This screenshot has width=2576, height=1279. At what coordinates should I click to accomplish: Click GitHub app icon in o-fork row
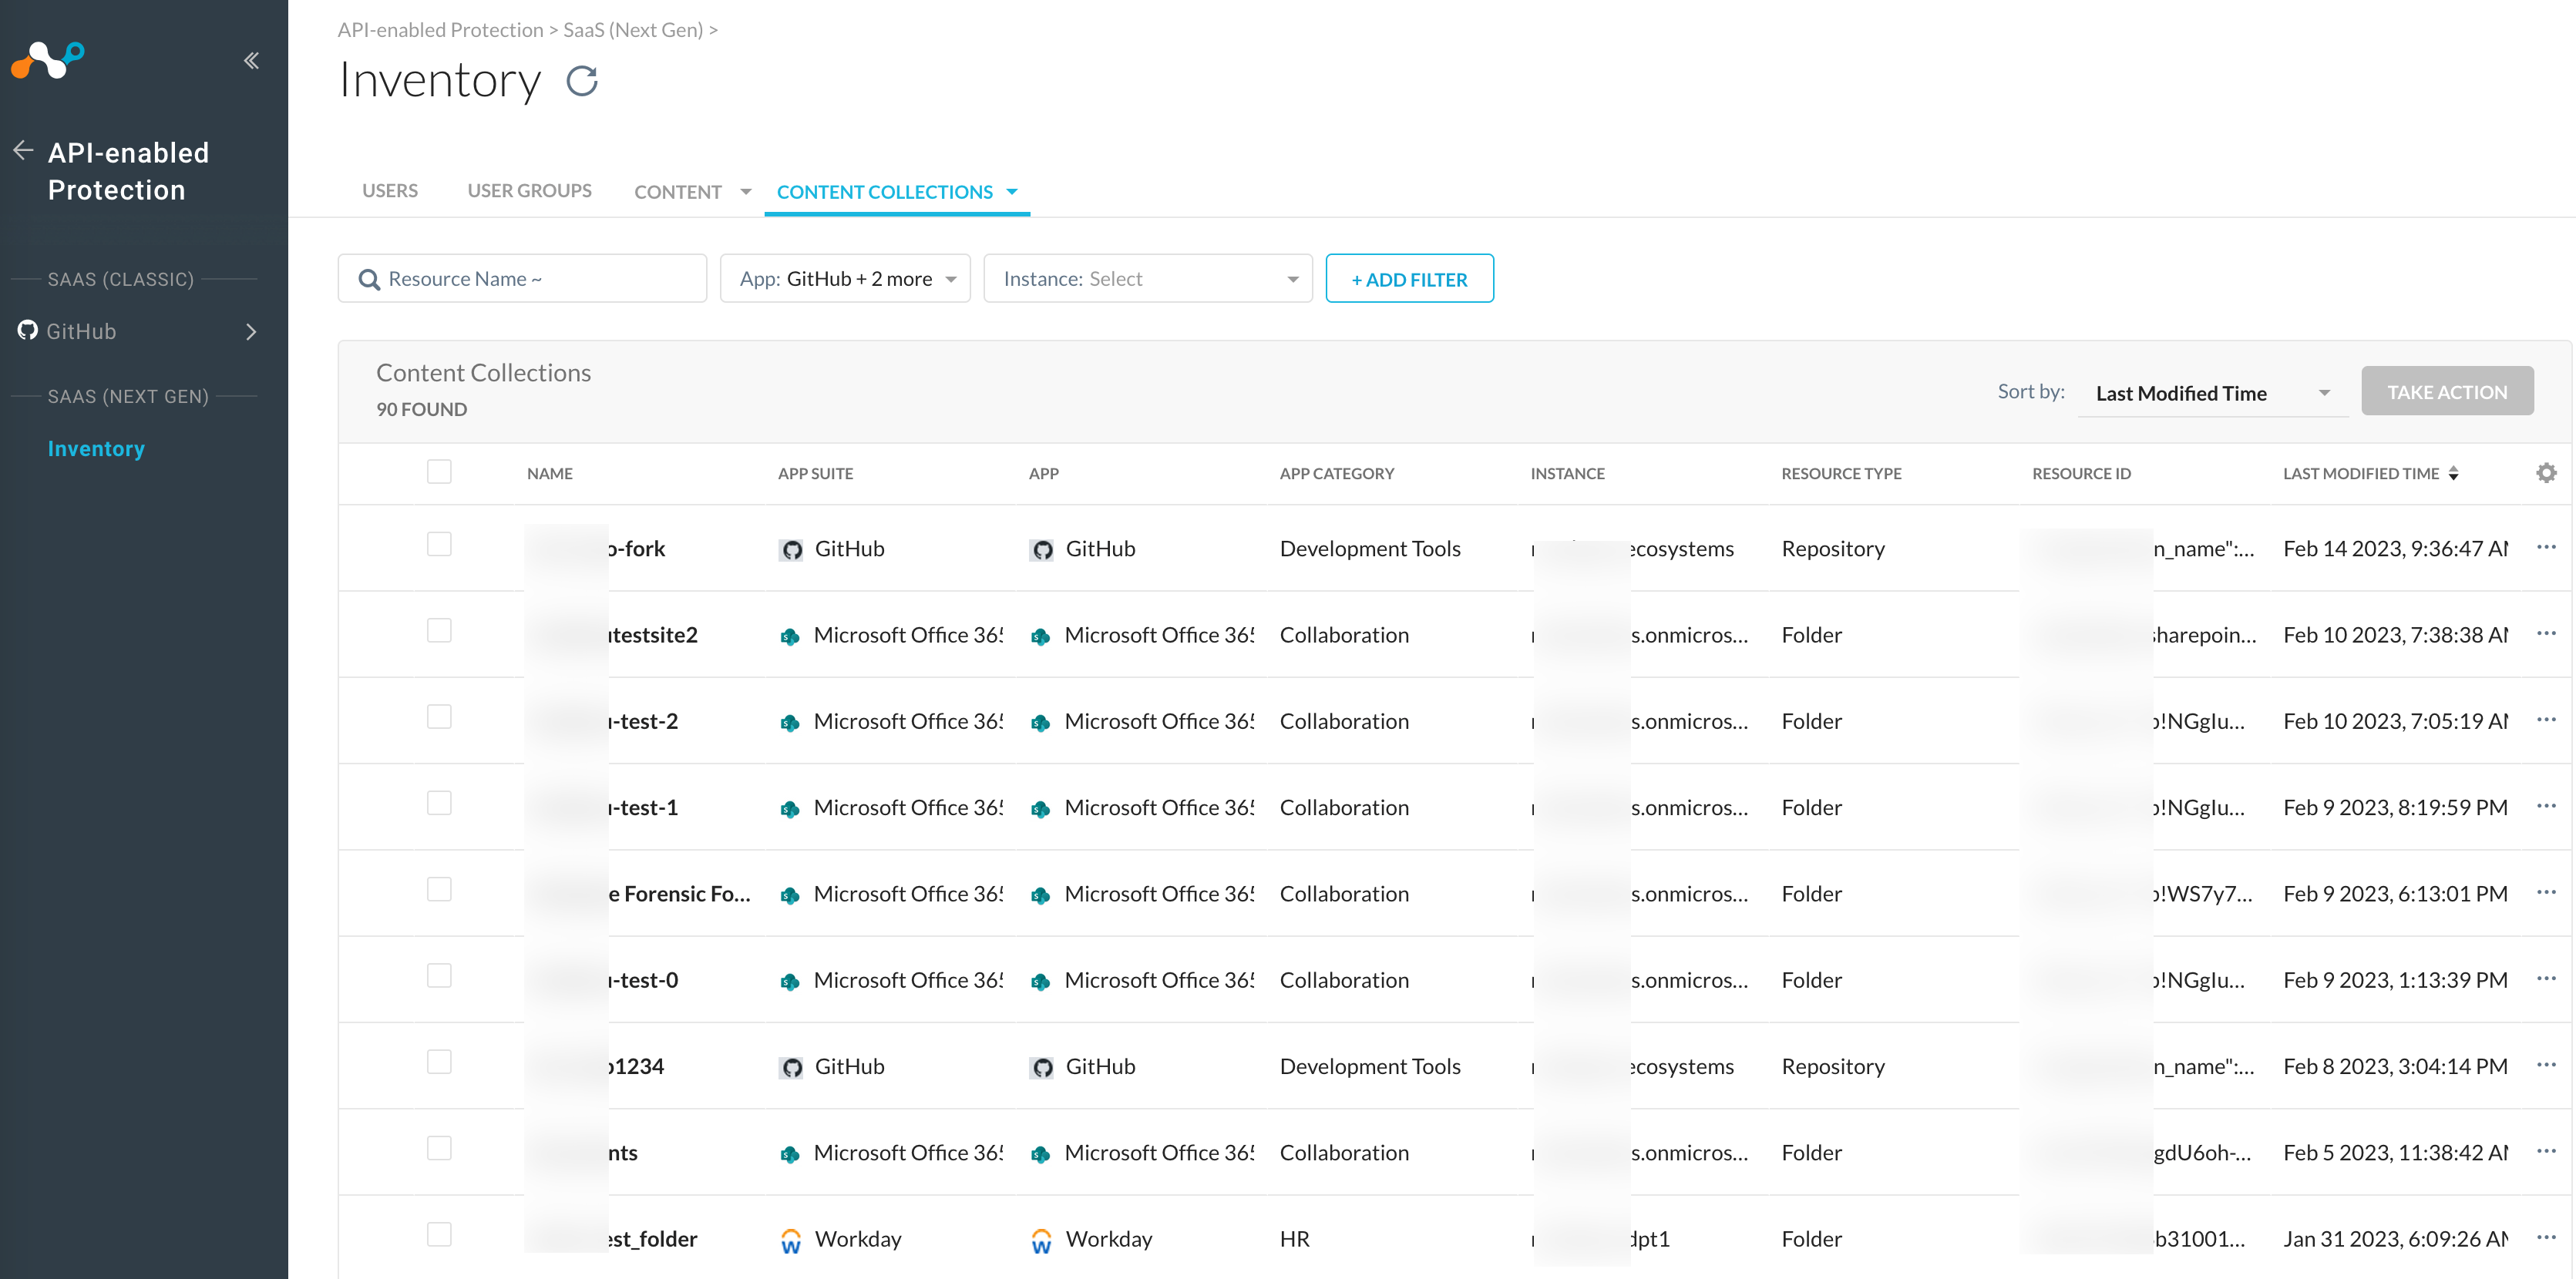point(1042,549)
